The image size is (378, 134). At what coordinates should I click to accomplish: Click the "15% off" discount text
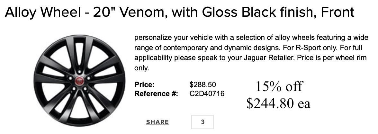pyautogui.click(x=279, y=86)
